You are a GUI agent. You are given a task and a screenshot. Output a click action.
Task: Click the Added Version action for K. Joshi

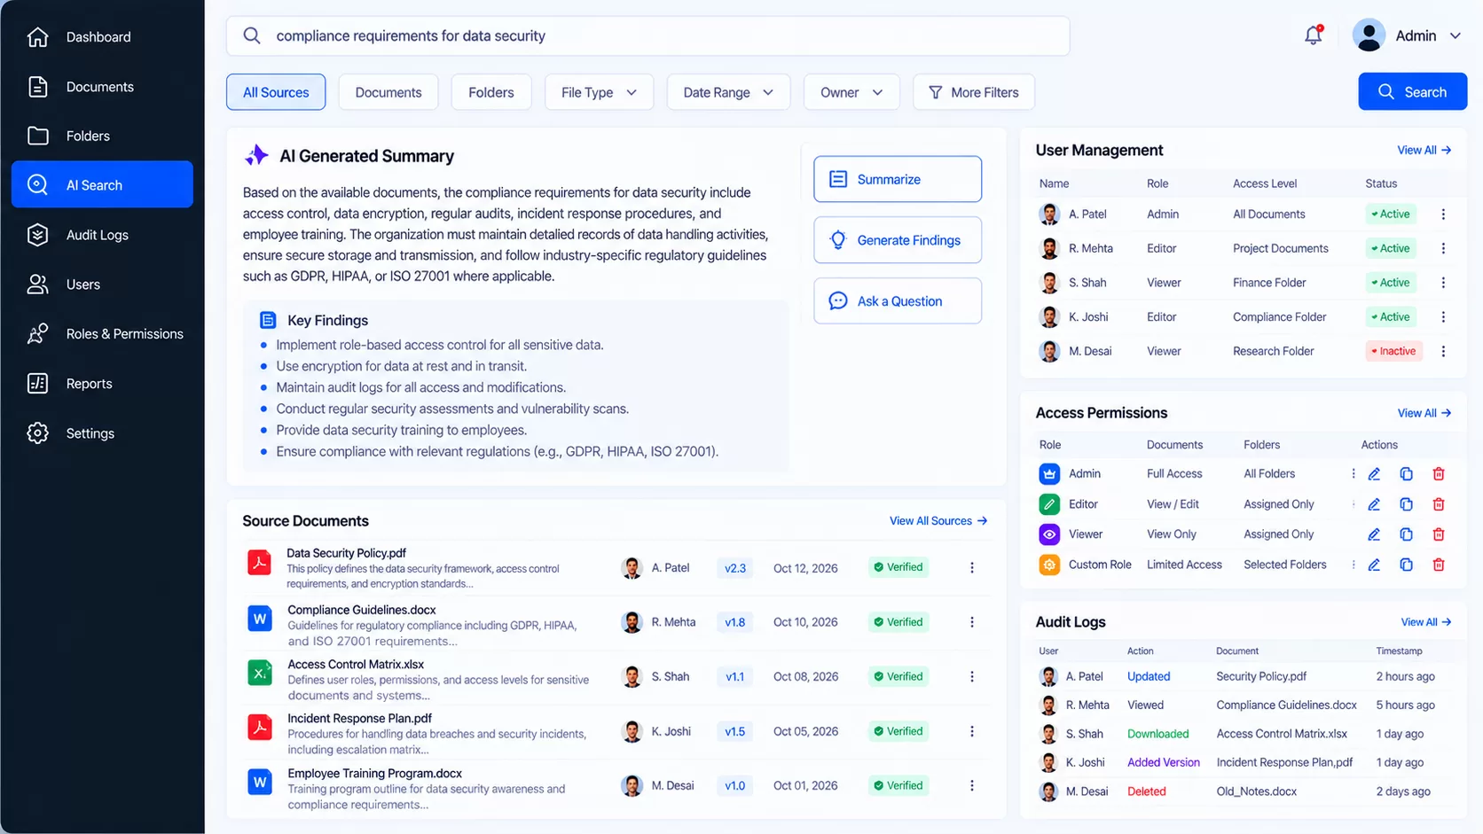coord(1164,762)
